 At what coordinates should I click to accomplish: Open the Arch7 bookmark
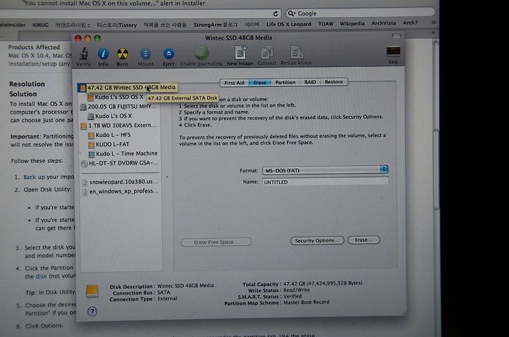410,23
